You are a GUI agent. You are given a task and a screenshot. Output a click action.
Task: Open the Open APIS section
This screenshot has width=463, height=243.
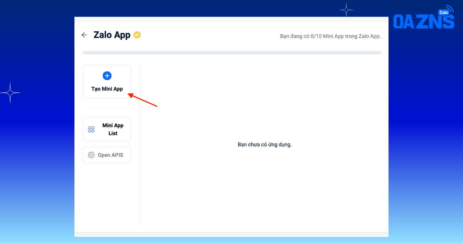107,155
